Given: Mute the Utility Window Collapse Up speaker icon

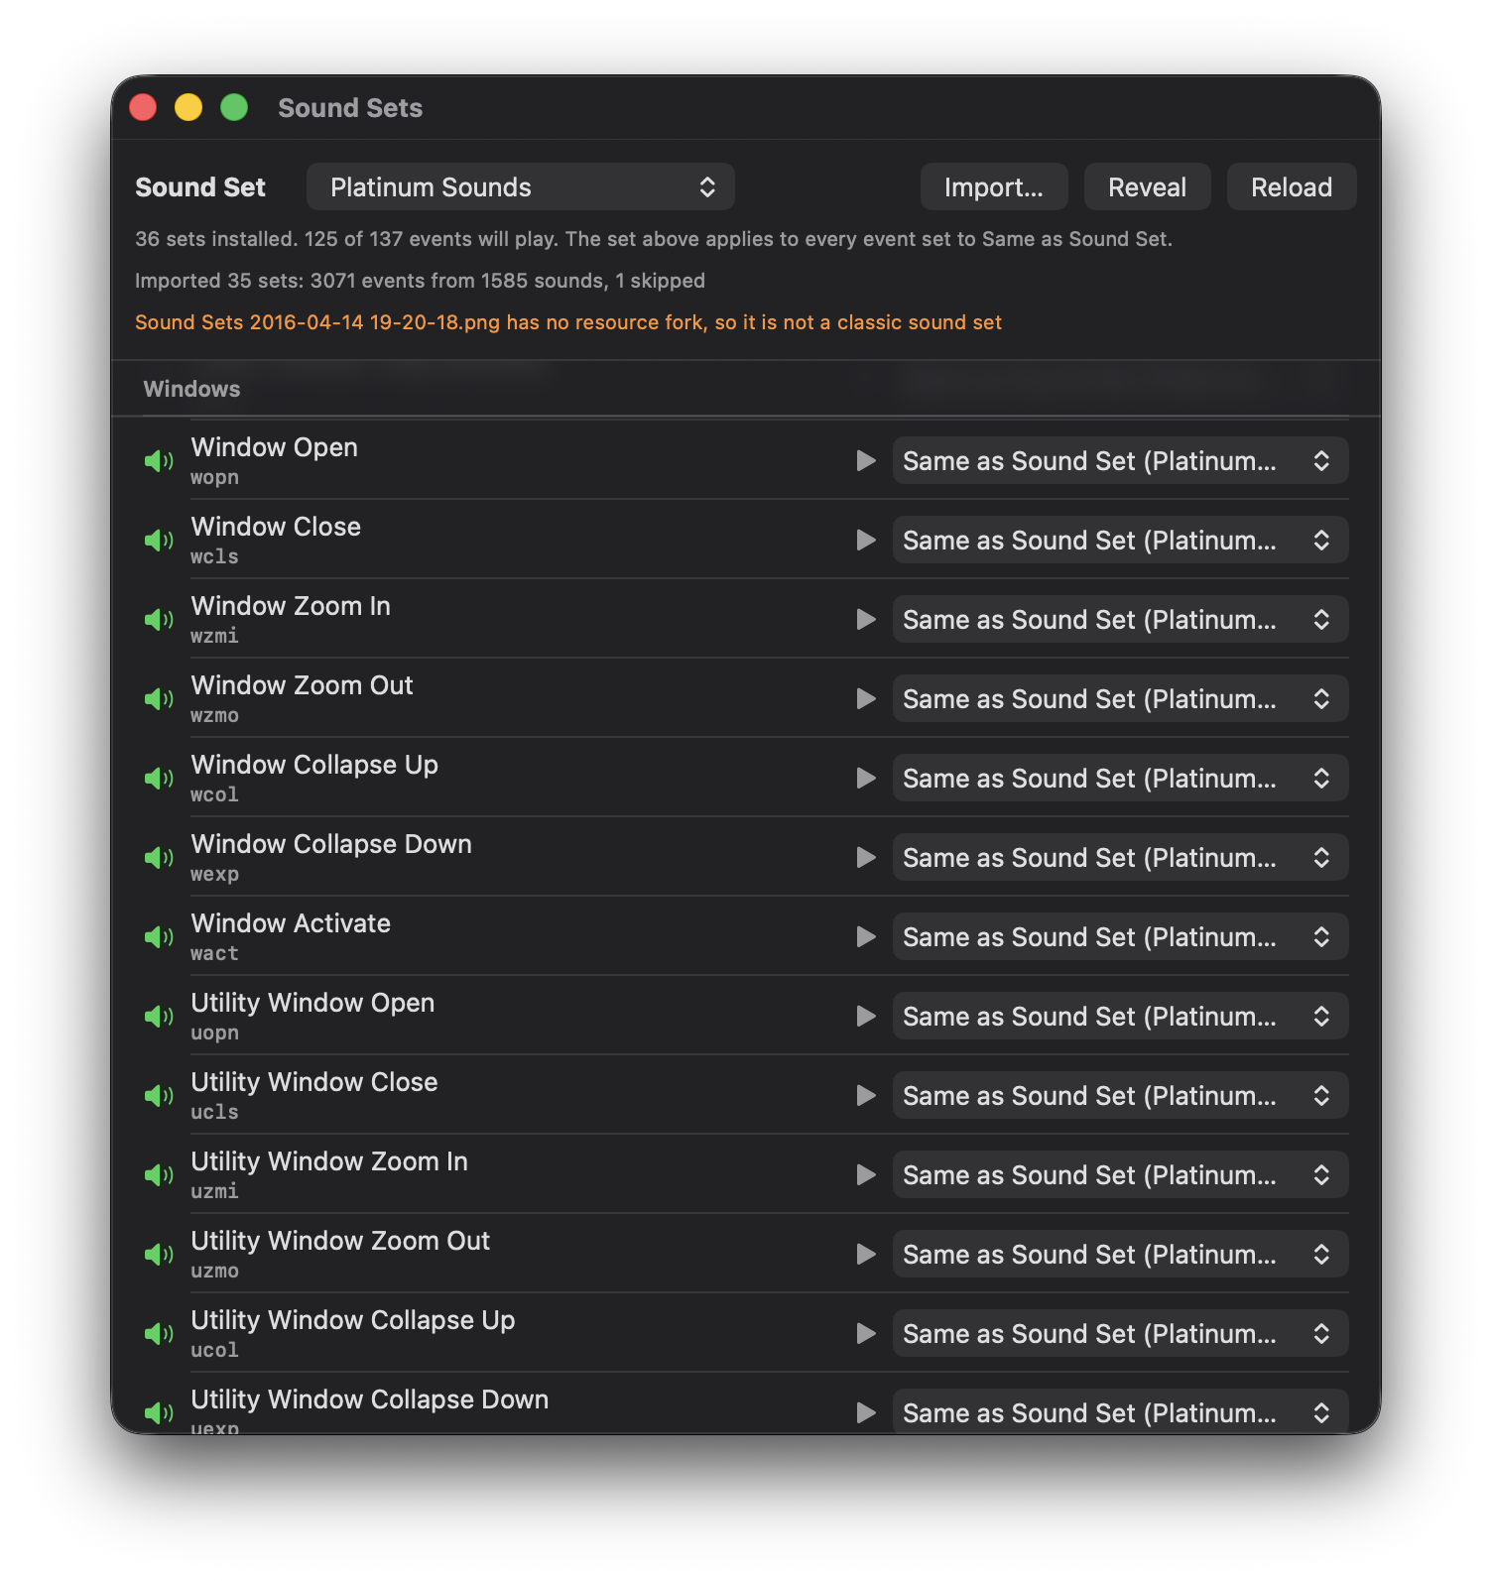Looking at the screenshot, I should tap(159, 1334).
